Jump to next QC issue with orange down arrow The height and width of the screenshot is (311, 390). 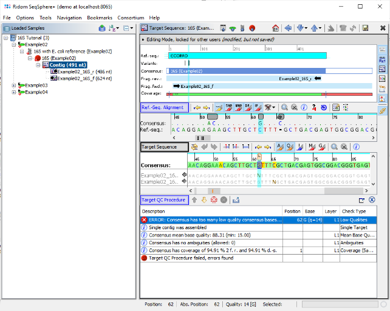[204, 200]
